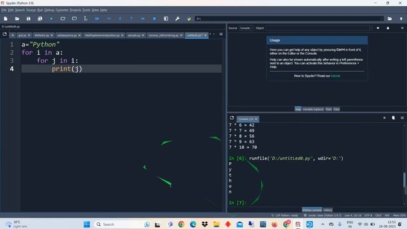Switch to the gcd.py editor tab
Viewport: 407px width, 229px height.
(x=22, y=36)
